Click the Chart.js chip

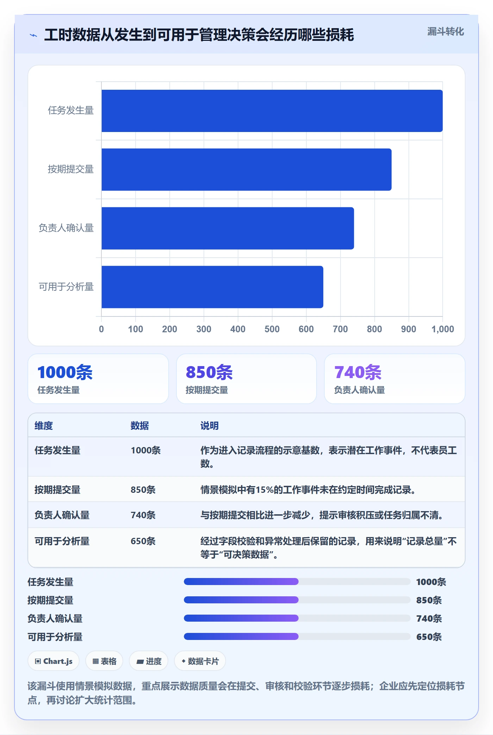(x=54, y=661)
